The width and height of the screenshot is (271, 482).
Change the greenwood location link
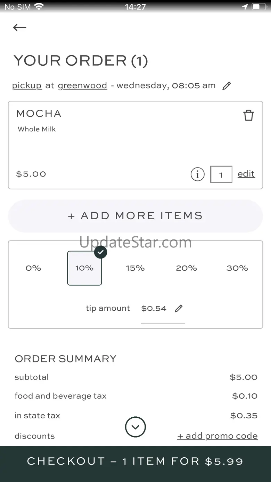pyautogui.click(x=82, y=85)
